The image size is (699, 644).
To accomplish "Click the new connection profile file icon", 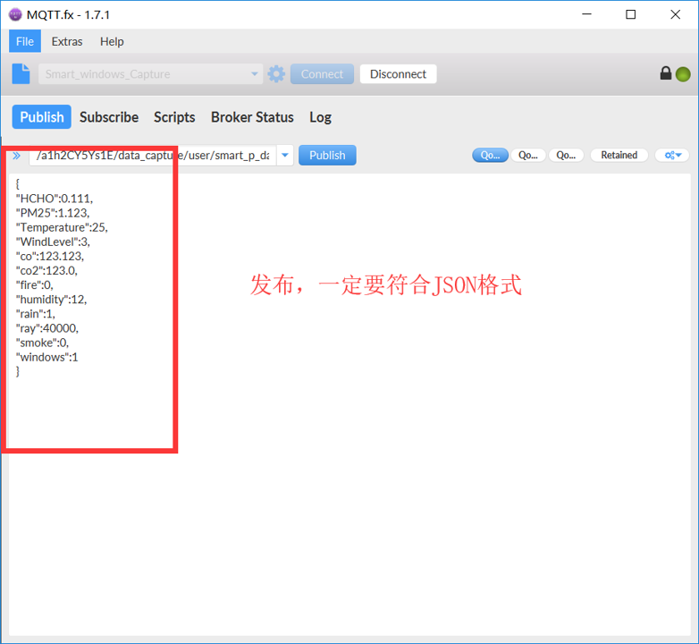I will coord(21,74).
